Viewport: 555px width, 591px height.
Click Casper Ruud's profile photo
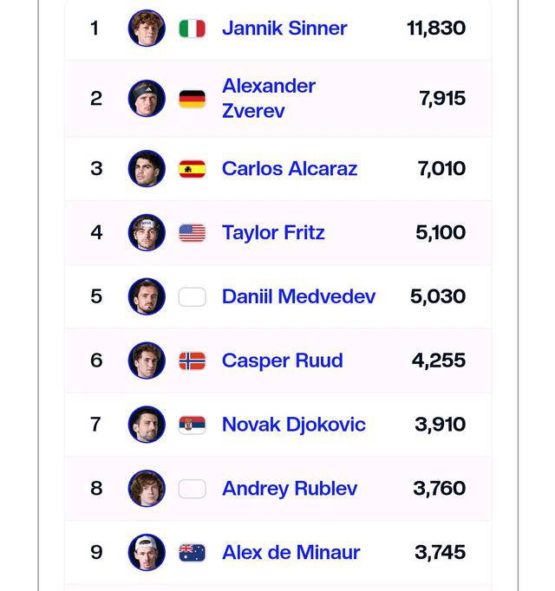[x=147, y=360]
